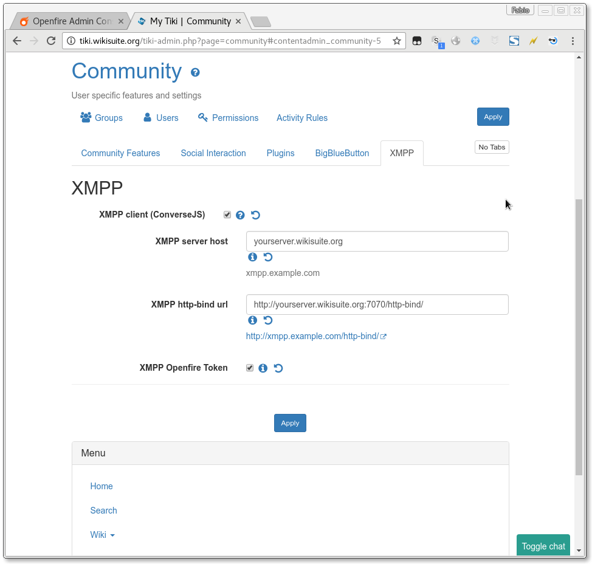Bookmark this page with the star icon

pyautogui.click(x=397, y=41)
